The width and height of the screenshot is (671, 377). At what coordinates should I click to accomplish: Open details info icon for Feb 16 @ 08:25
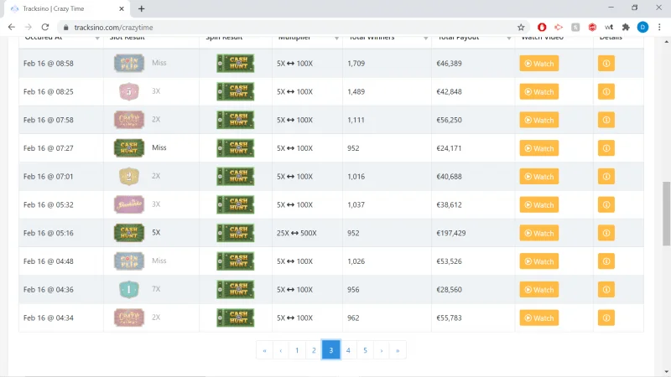pyautogui.click(x=606, y=91)
